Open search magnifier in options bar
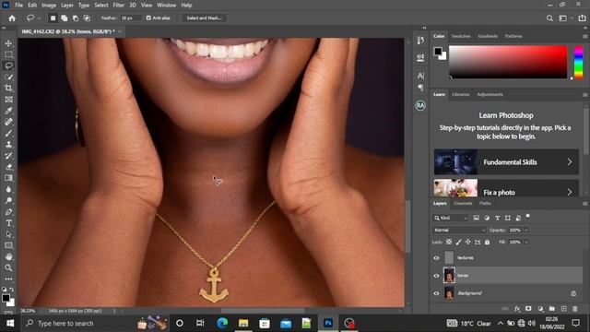This screenshot has height=332, width=590. point(549,18)
